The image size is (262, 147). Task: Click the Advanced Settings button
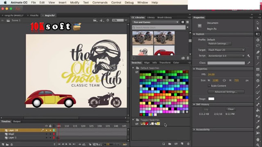point(226,91)
